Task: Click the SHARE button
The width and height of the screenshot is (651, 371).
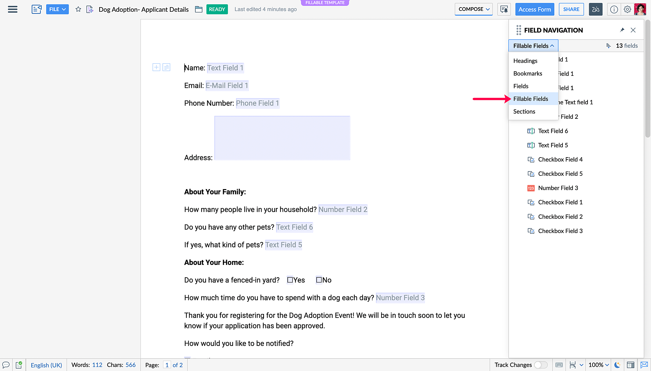Action: point(571,9)
